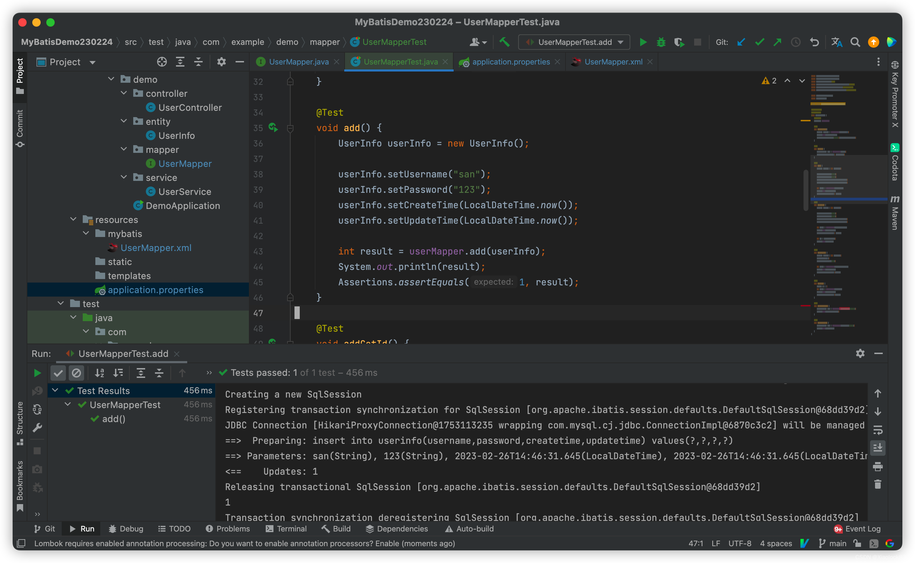
Task: Switch to the UserMapper.java tab
Action: coord(299,62)
